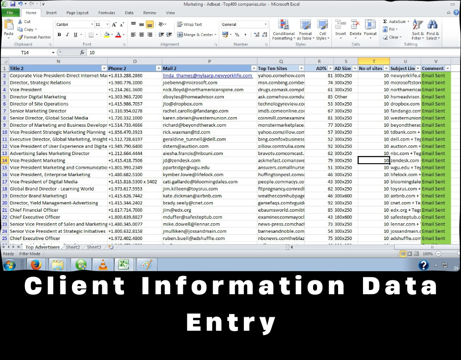
Task: Toggle Align Text Right
Action: click(150, 35)
